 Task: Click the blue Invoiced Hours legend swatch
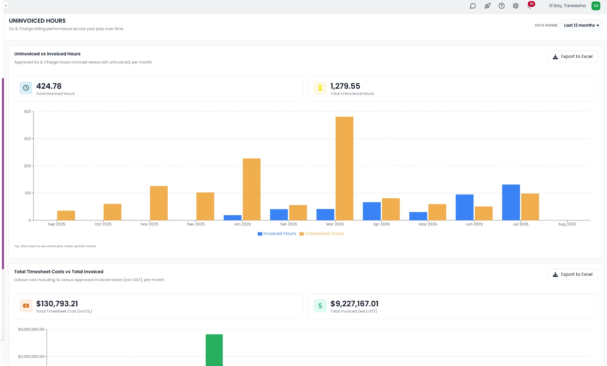pyautogui.click(x=260, y=234)
